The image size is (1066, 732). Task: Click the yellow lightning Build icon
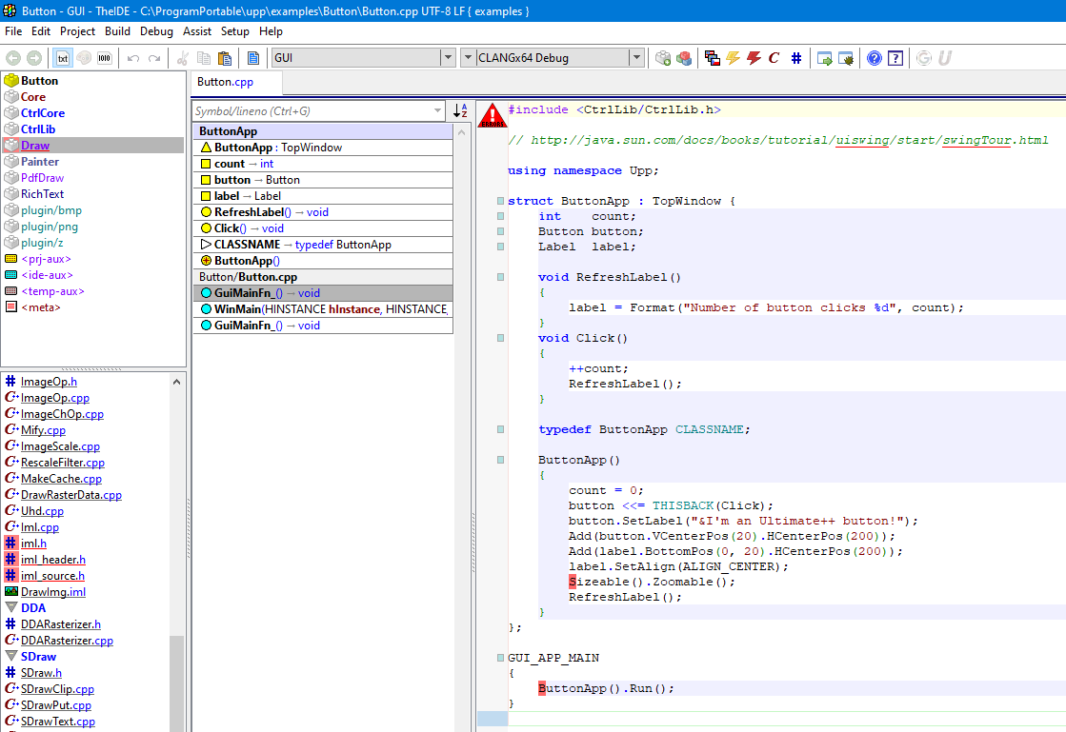coord(733,58)
